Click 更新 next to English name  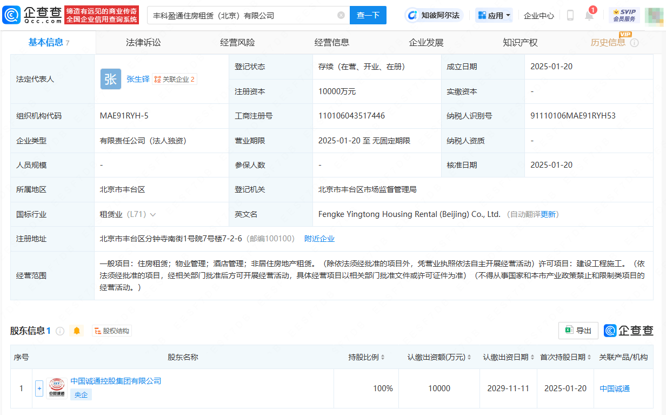[x=548, y=214]
